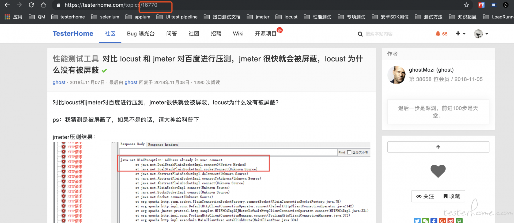
Task: Click the search magnifier icon on TesterHome
Action: (360, 34)
